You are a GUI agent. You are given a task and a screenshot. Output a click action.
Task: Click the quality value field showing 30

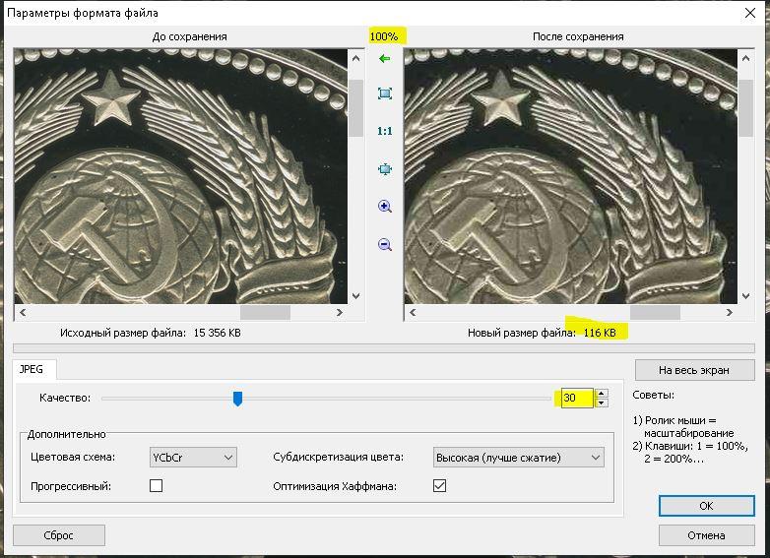pos(577,398)
